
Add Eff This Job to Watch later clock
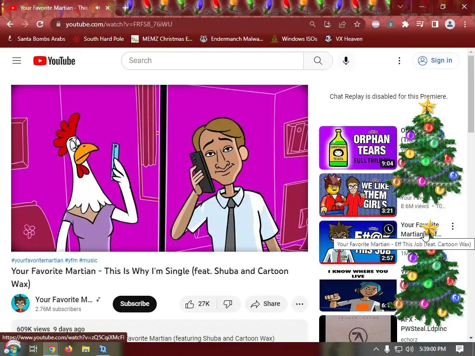point(388,229)
